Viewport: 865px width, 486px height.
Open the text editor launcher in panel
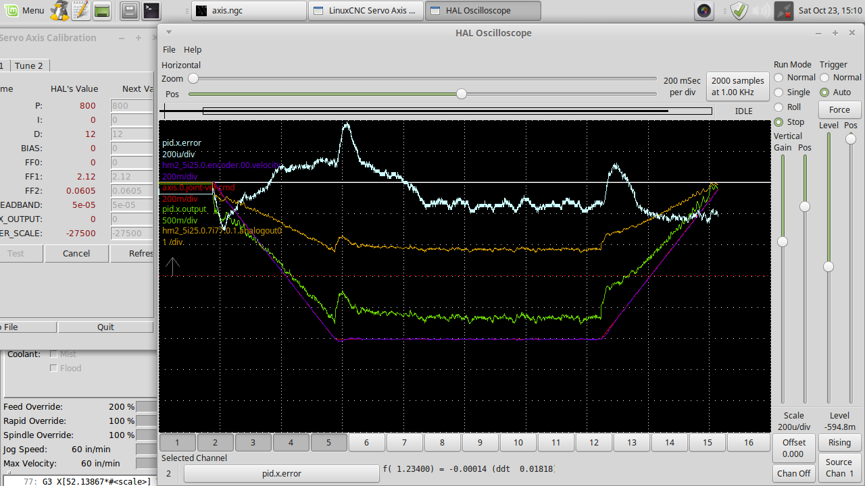[x=80, y=10]
